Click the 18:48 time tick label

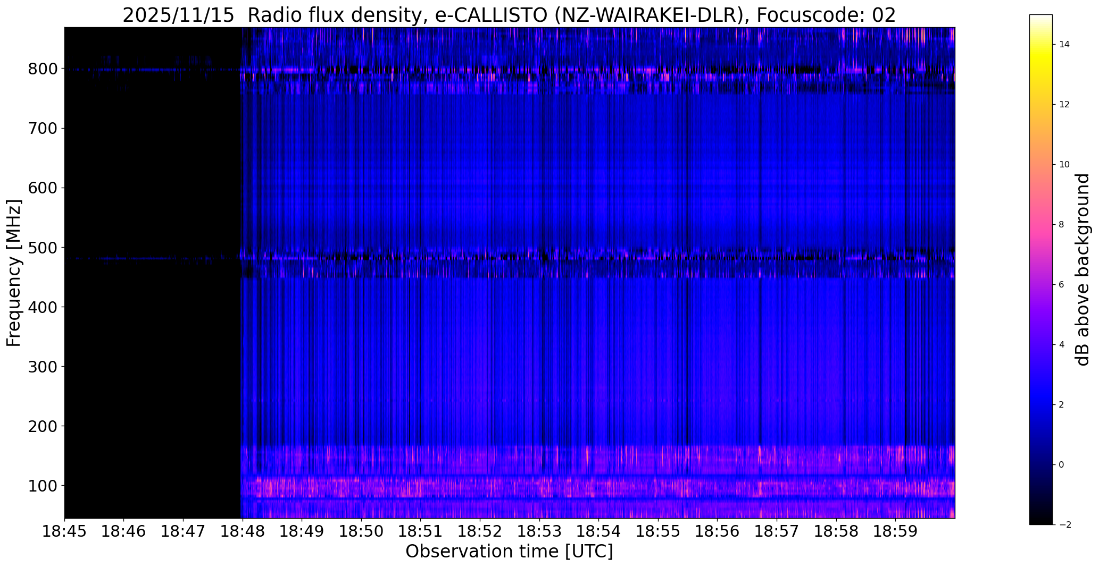pos(243,532)
